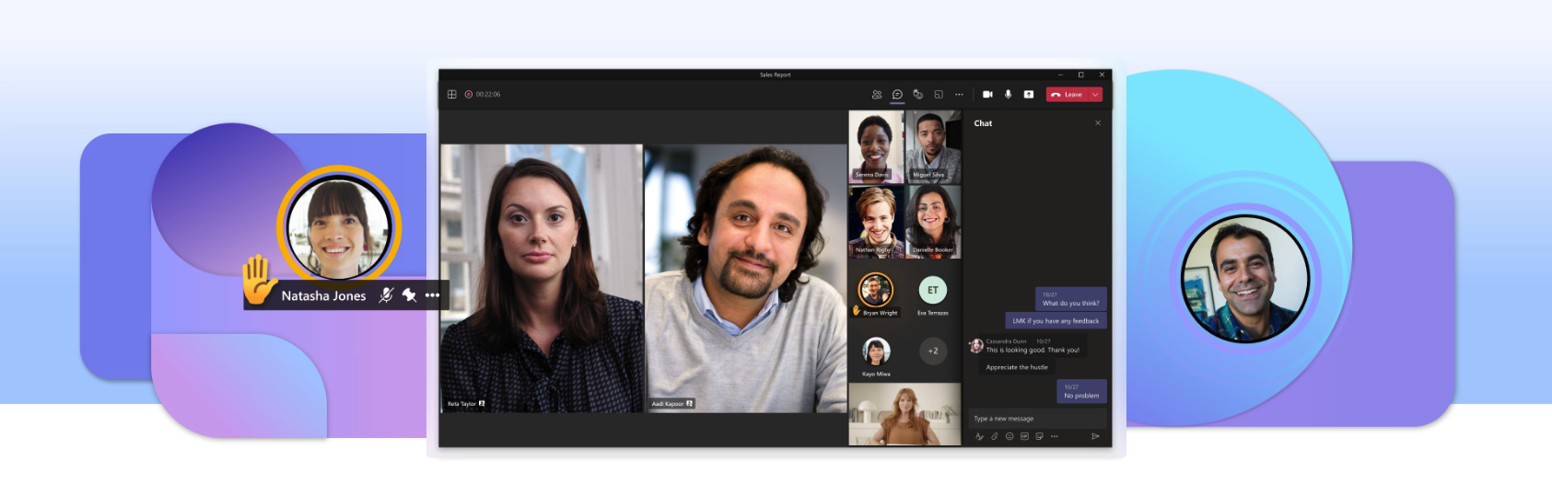Open More actions ellipsis in meeting toolbar
Screen dimensions: 1552x484
pos(959,95)
